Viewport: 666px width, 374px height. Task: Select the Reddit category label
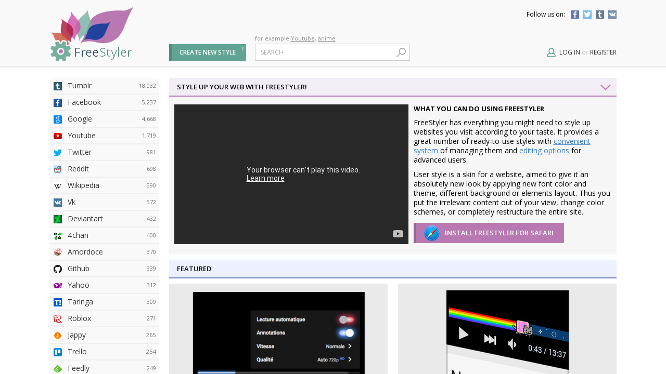(78, 169)
